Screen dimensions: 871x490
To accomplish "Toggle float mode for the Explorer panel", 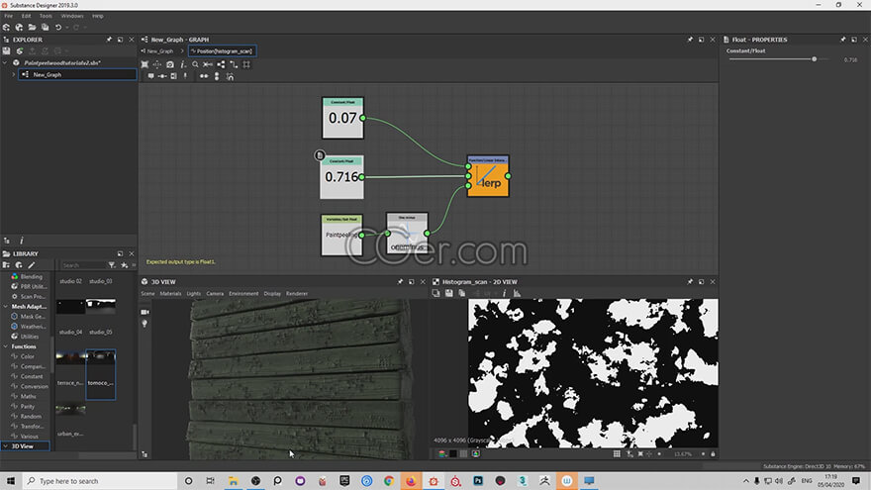I will (x=120, y=40).
